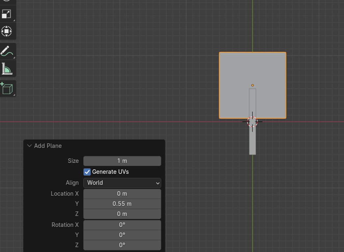Select the Measure tool
344x252 pixels.
[7, 69]
